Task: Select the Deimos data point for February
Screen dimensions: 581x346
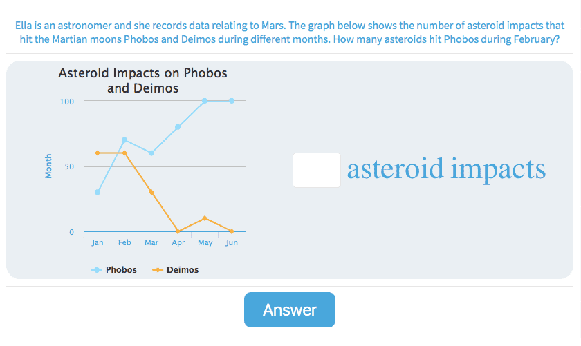Action: [124, 153]
